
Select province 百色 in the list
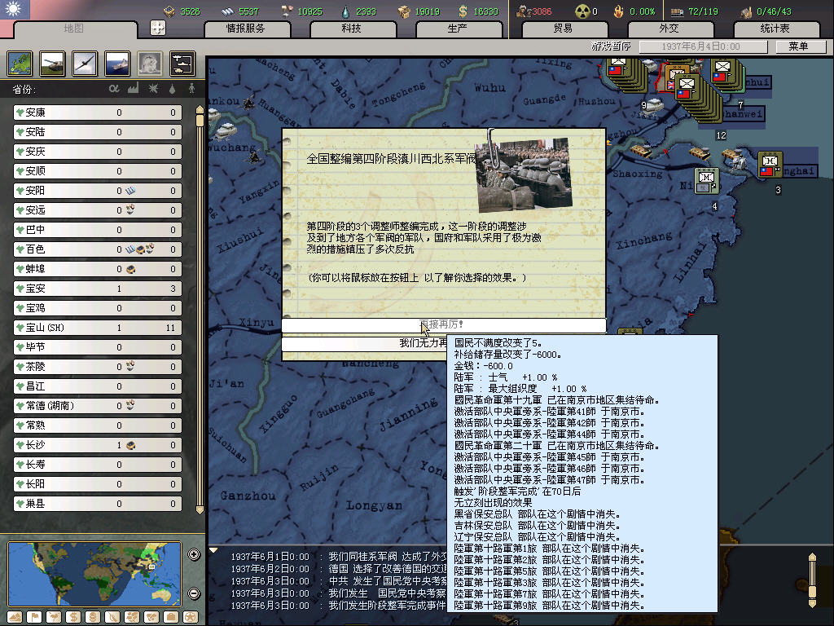(98, 249)
